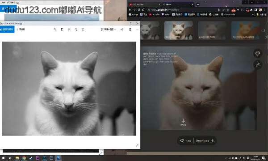Screen dimensions: 268x161
Task: Open the color palette icon beside the cat image
Action: point(258,54)
